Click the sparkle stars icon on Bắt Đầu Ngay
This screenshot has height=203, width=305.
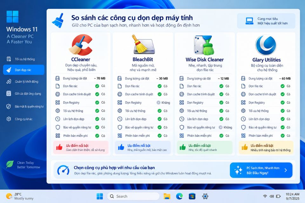(238, 170)
